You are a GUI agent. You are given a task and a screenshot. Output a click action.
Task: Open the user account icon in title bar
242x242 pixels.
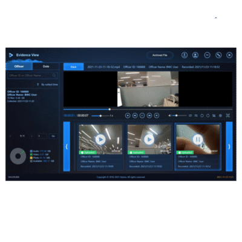tap(195, 55)
